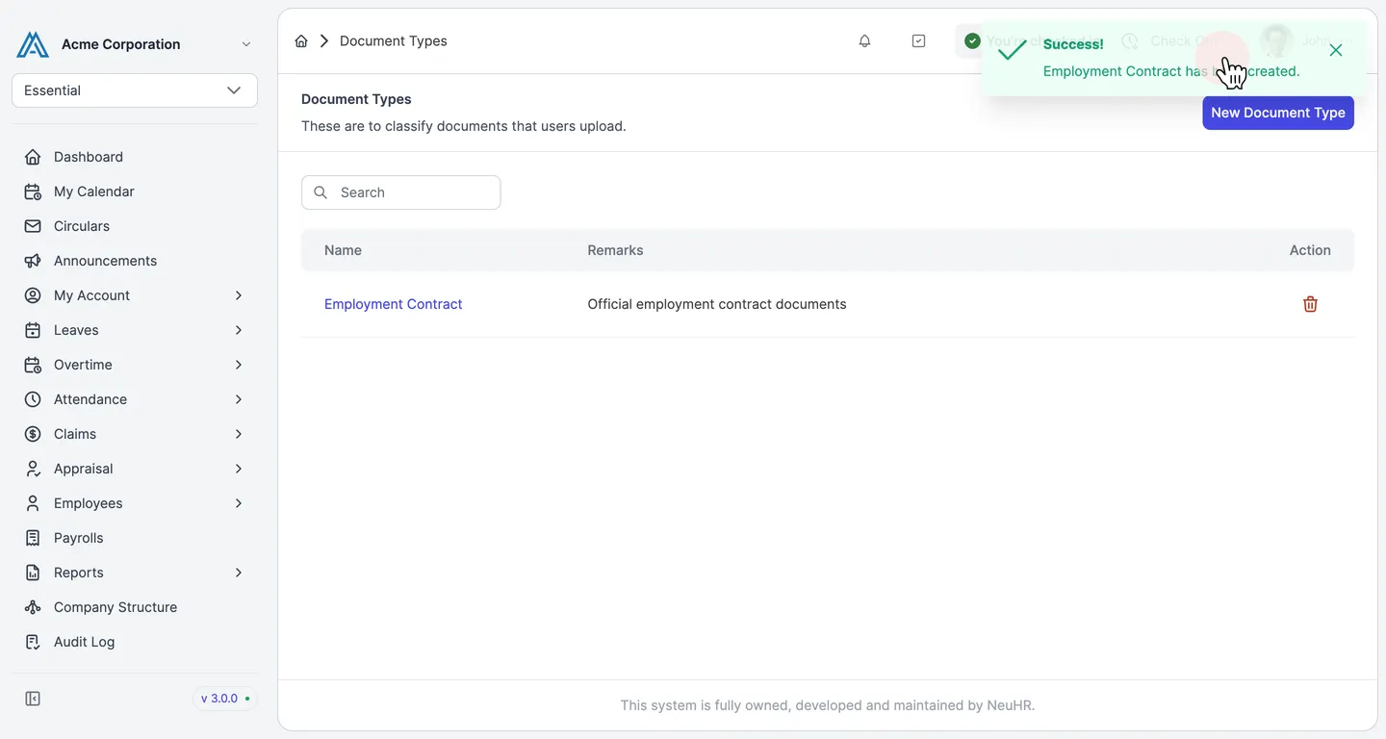Expand the Leaves submenu chevron

(x=239, y=330)
